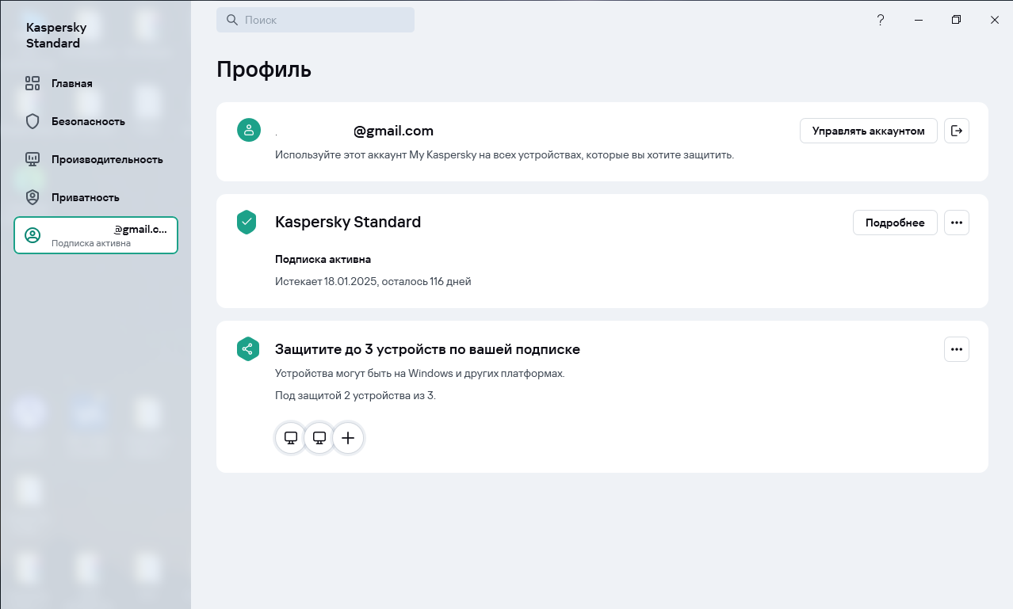Open the Главная section in sidebar
The image size is (1013, 609).
95,83
